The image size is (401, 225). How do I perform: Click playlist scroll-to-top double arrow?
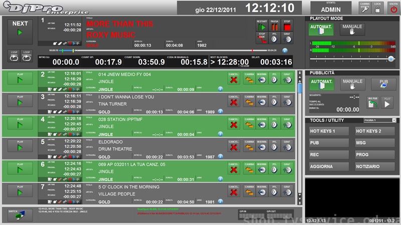pos(300,72)
